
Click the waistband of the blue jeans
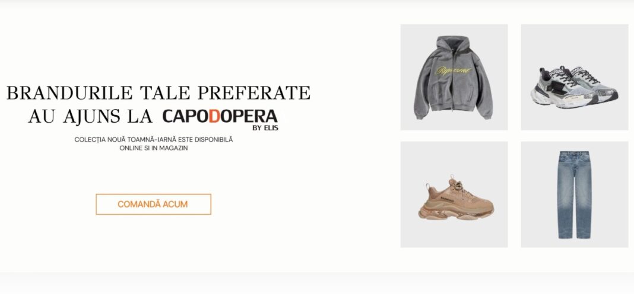pos(574,154)
